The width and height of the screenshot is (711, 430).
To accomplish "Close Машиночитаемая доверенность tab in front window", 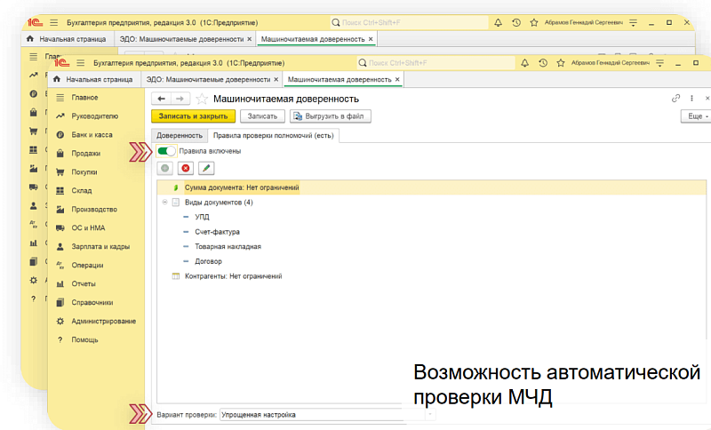I will (x=397, y=79).
